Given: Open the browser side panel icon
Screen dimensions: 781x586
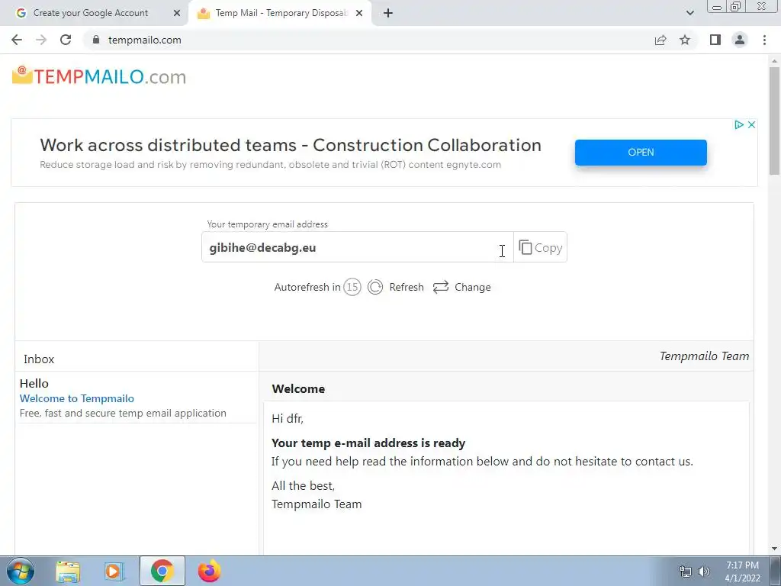Looking at the screenshot, I should pos(715,40).
